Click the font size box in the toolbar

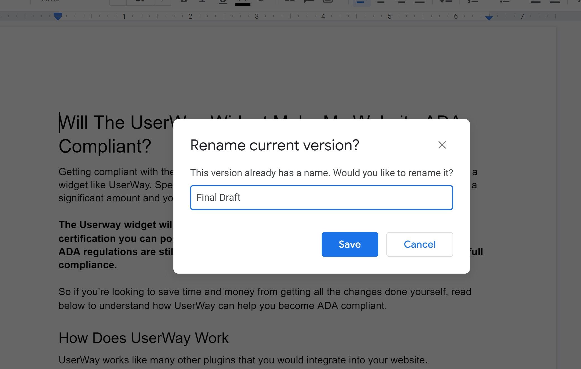140,2
